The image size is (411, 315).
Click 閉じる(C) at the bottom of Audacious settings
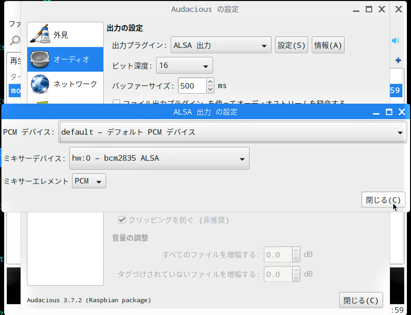click(361, 300)
